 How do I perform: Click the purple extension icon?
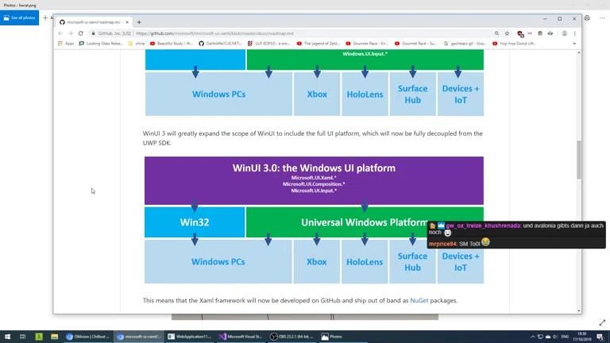point(530,33)
